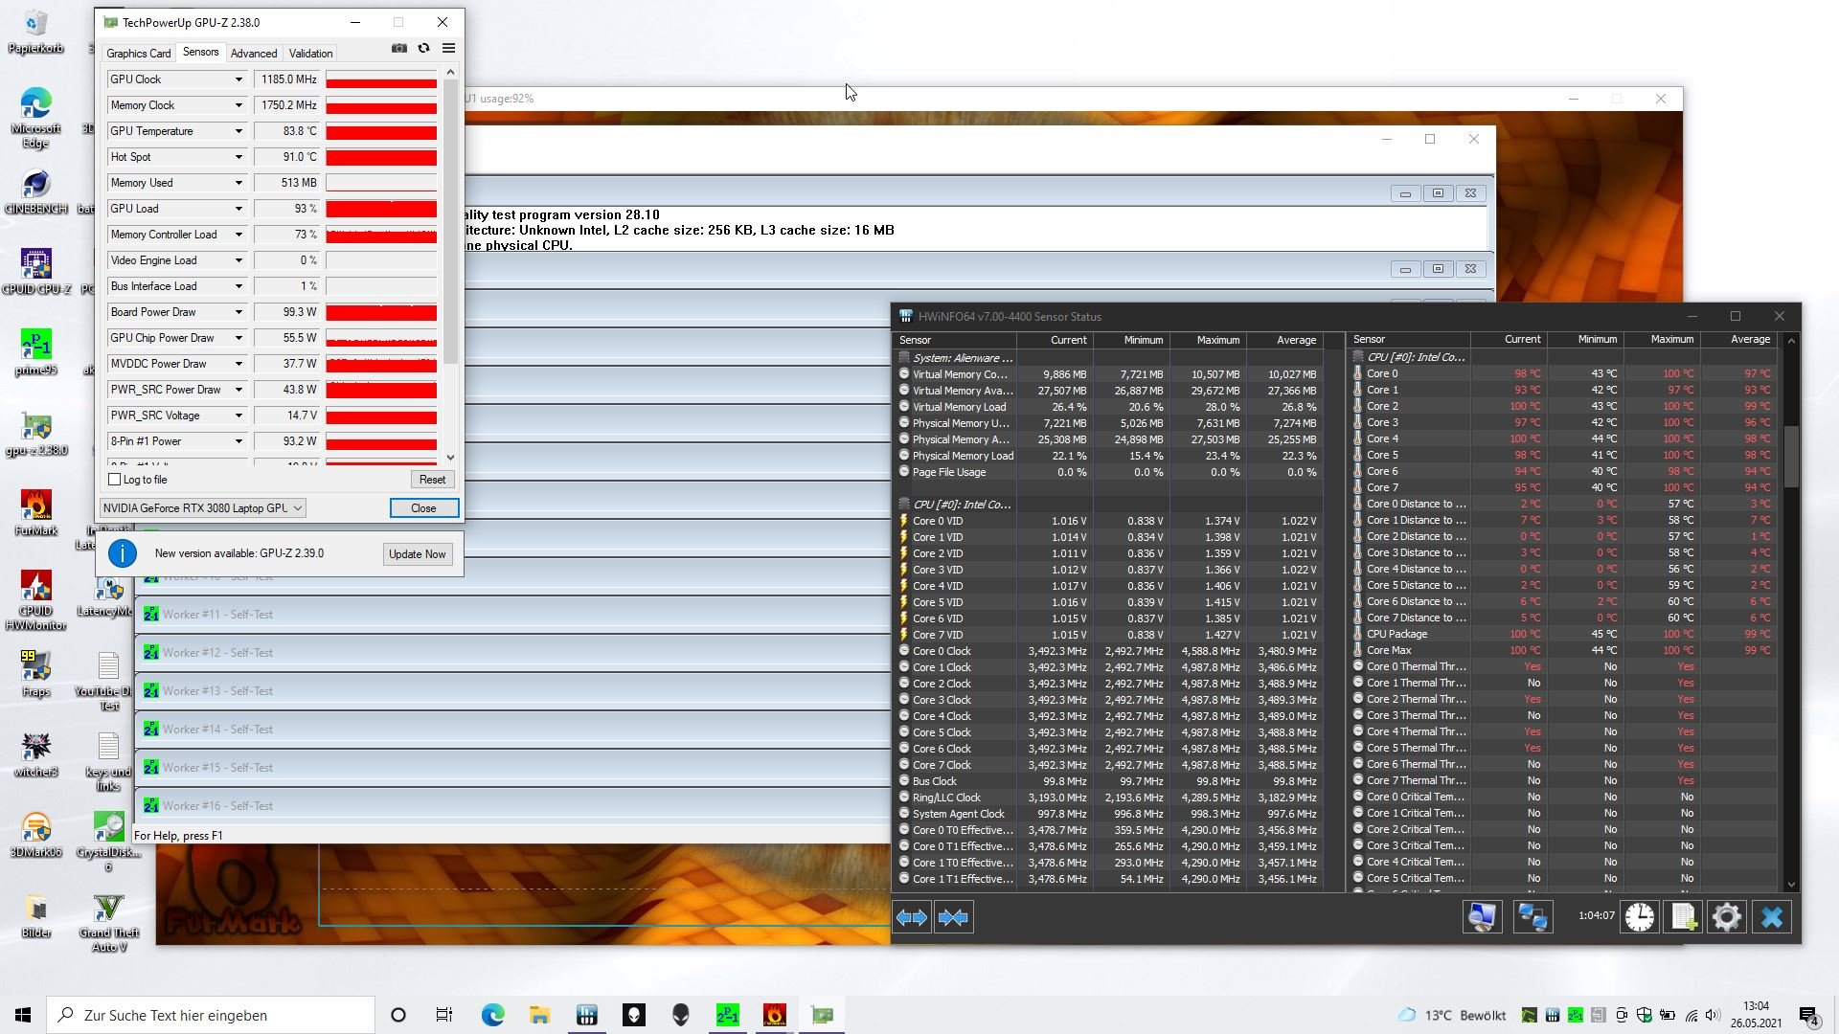Open the Board Power Draw dropdown
This screenshot has width=1839, height=1034.
point(238,312)
